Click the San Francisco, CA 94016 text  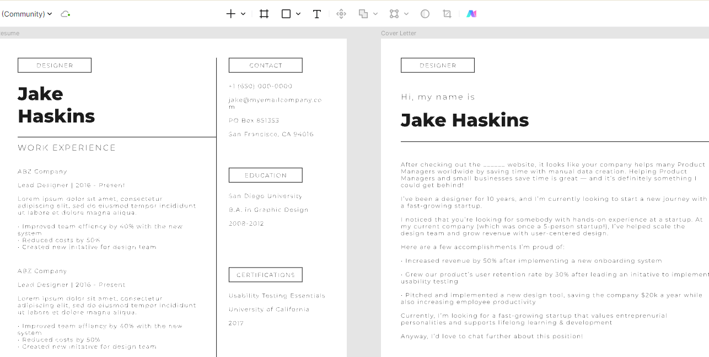[x=271, y=134]
